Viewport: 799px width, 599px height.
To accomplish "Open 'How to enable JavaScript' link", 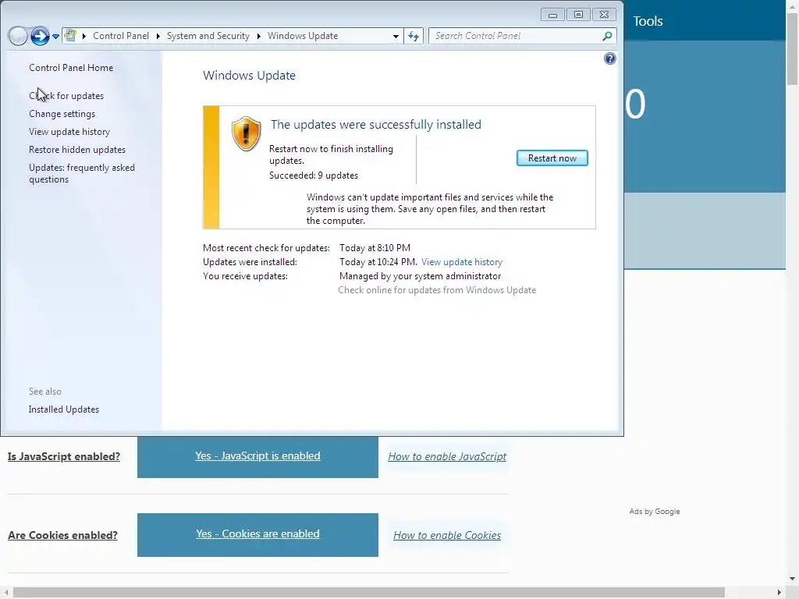I will pyautogui.click(x=447, y=456).
